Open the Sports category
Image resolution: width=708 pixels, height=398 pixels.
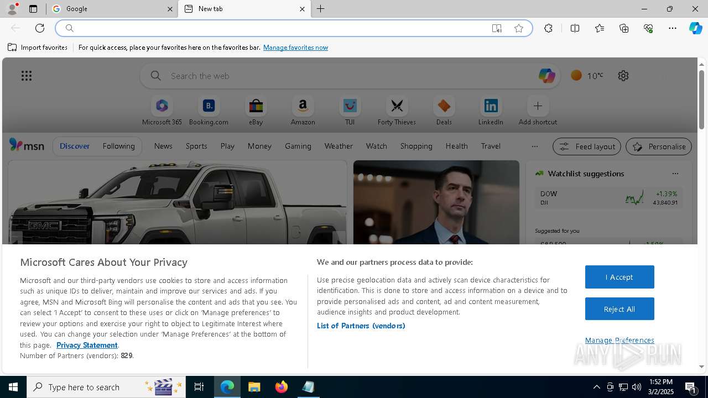pos(196,146)
